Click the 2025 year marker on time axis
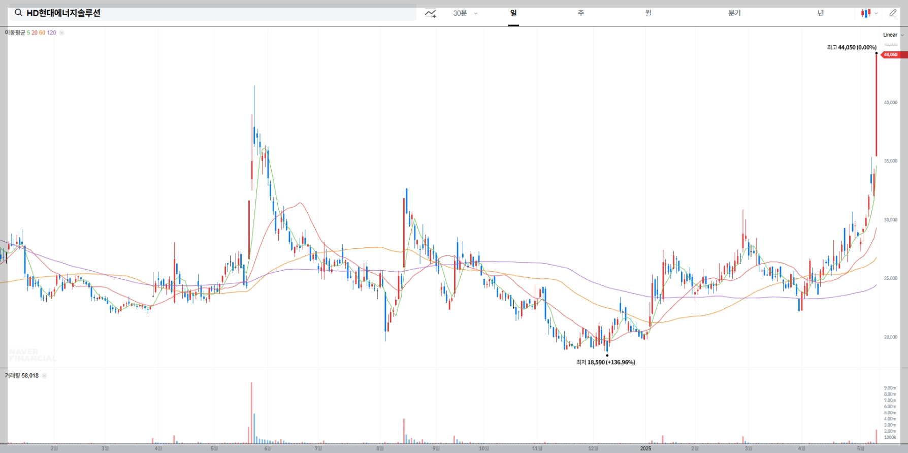 tap(645, 448)
